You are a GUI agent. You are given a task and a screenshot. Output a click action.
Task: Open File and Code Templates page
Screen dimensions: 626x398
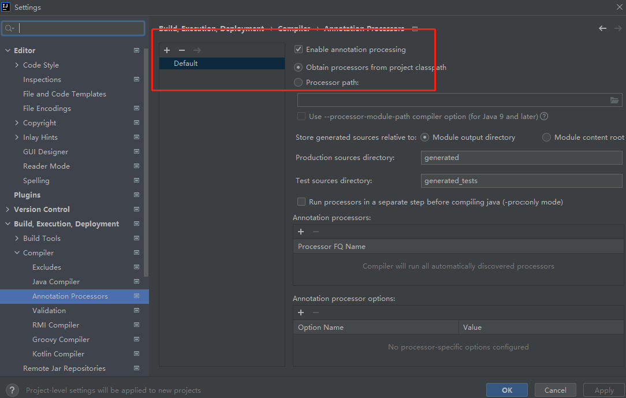(x=65, y=94)
